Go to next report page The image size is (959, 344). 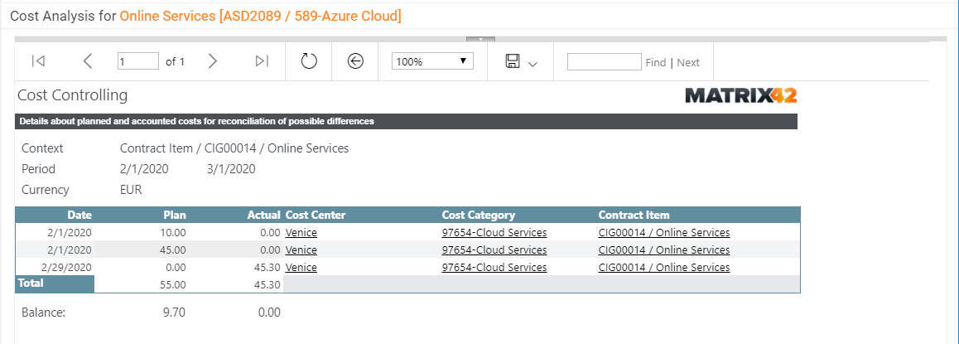tap(212, 61)
